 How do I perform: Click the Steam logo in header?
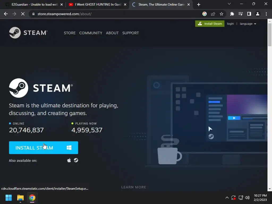(28, 33)
